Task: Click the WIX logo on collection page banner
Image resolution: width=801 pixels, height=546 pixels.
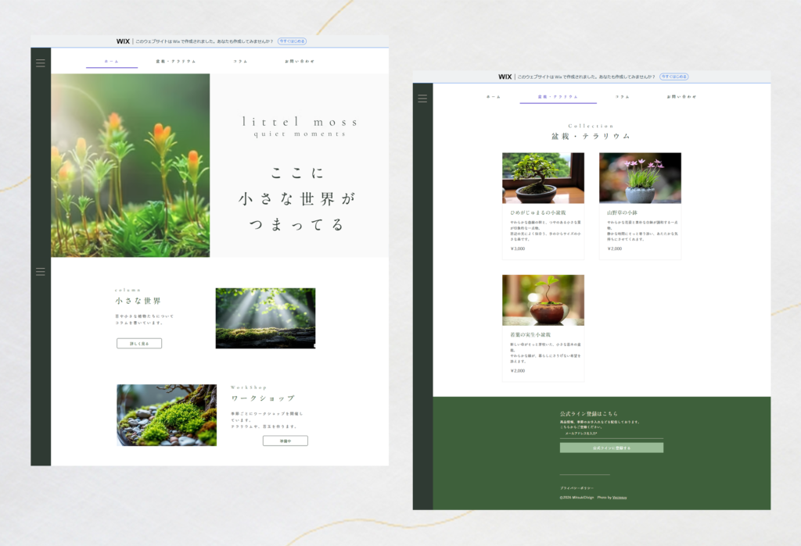Action: 505,77
